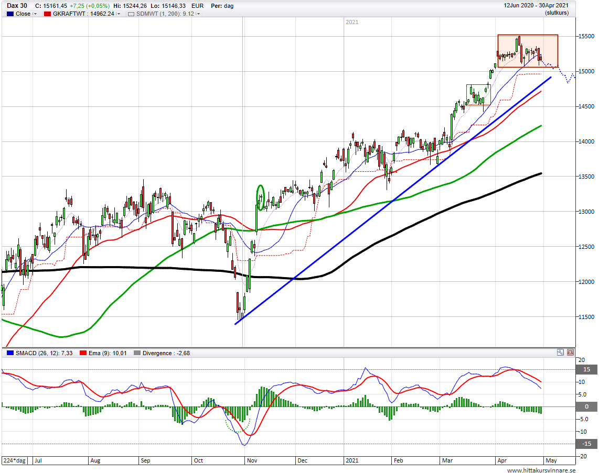
Task: Click the Lo: 15146,33 value
Action: (x=168, y=6)
